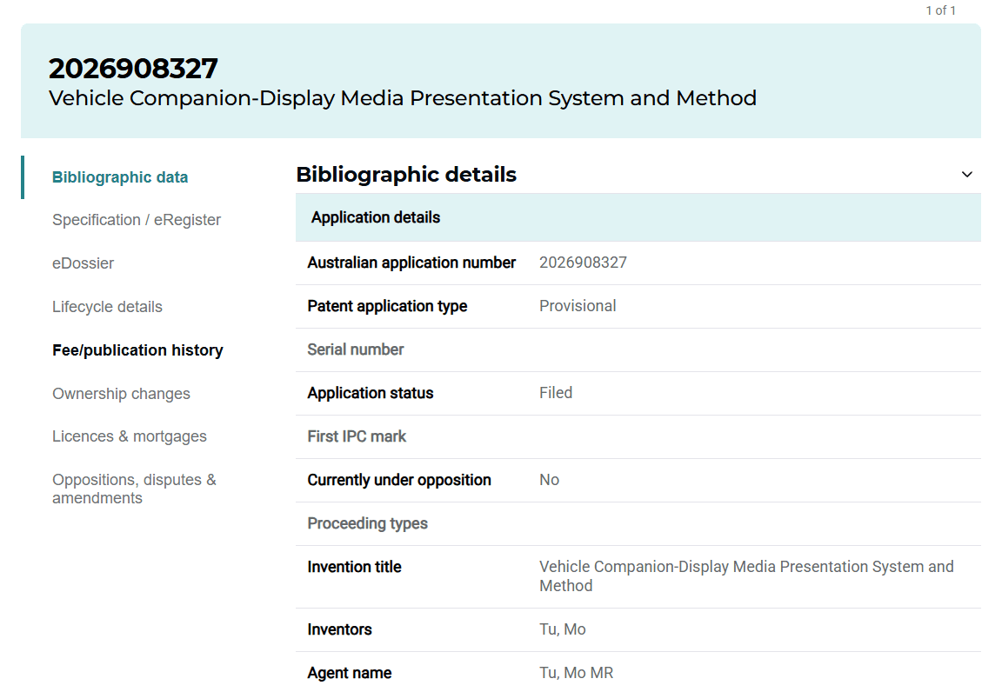Viewport: 1002px width, 692px height.
Task: Click the Australian application number label
Action: tap(411, 263)
